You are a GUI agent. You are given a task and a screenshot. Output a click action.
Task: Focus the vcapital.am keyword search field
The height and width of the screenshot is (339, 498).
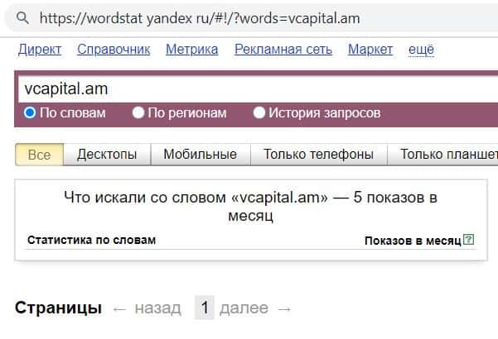(x=258, y=88)
